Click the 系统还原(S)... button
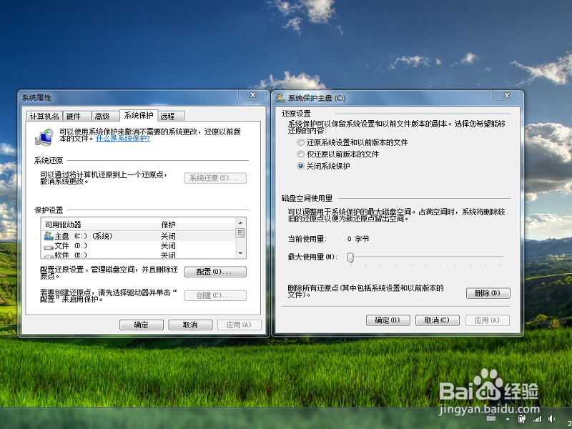Screen dimensions: 572x429 point(215,178)
